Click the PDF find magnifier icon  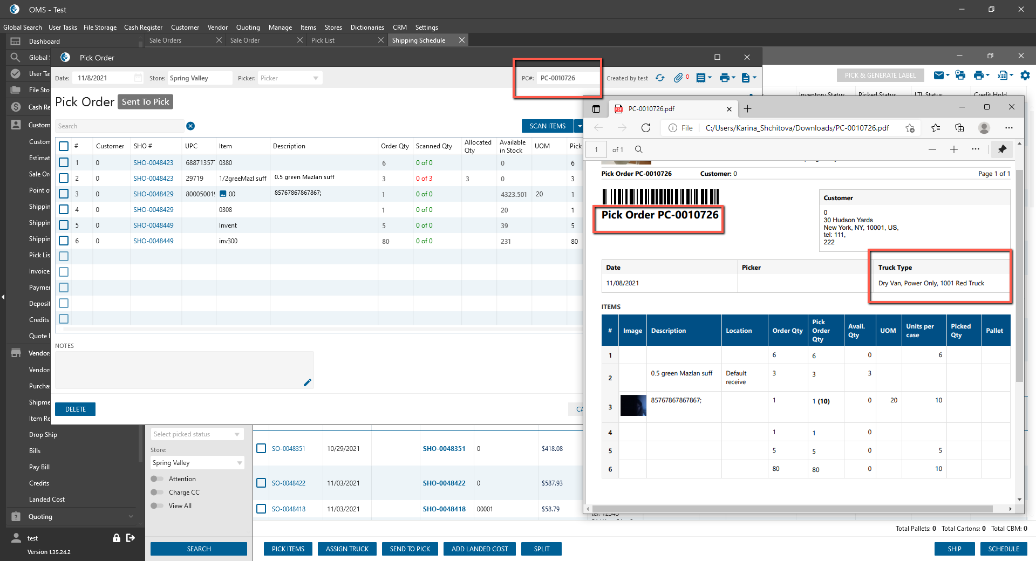pos(639,149)
